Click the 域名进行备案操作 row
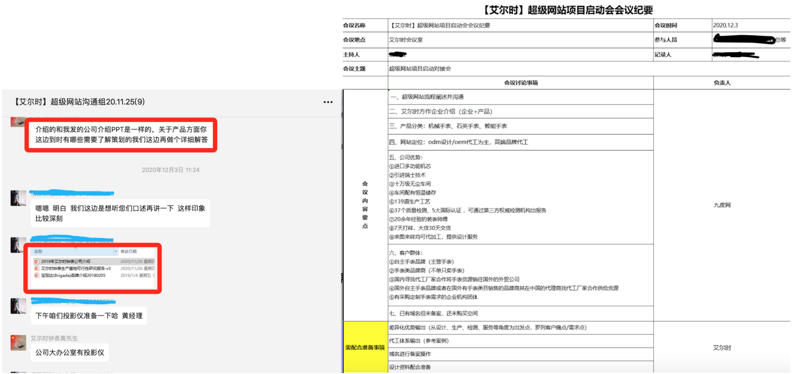The height and width of the screenshot is (374, 801). [520, 354]
